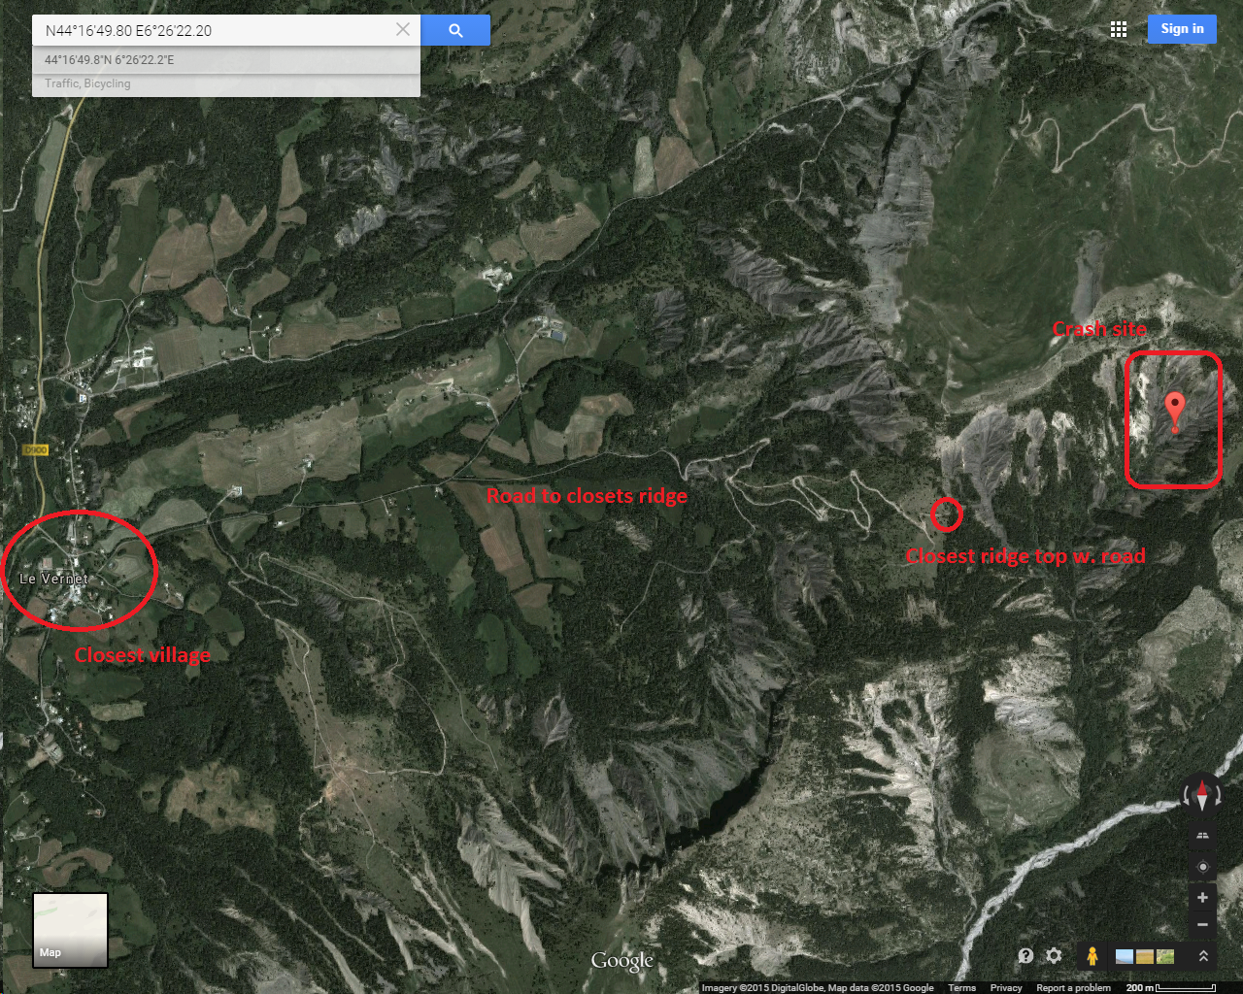Select the Street View pegman

(1092, 956)
